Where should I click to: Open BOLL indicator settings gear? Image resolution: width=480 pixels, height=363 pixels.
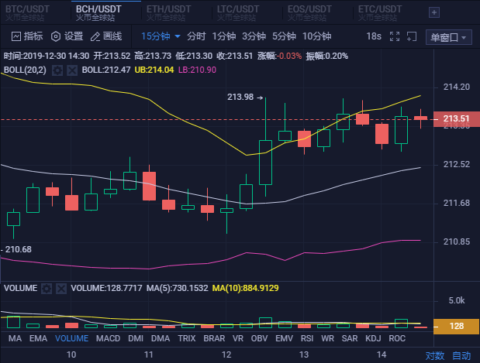tap(57, 70)
